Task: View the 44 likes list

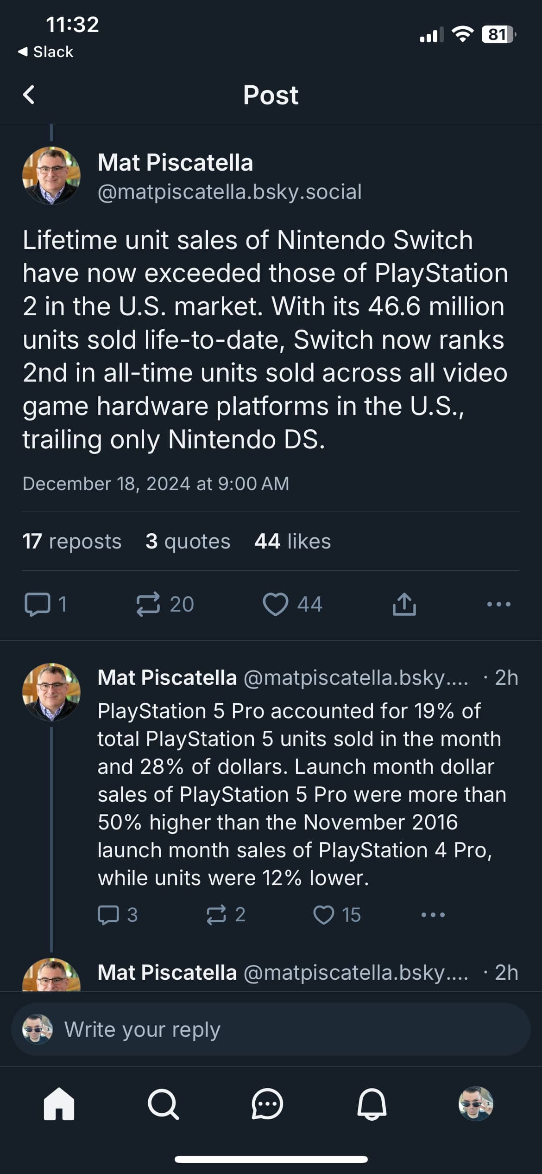Action: coord(292,541)
